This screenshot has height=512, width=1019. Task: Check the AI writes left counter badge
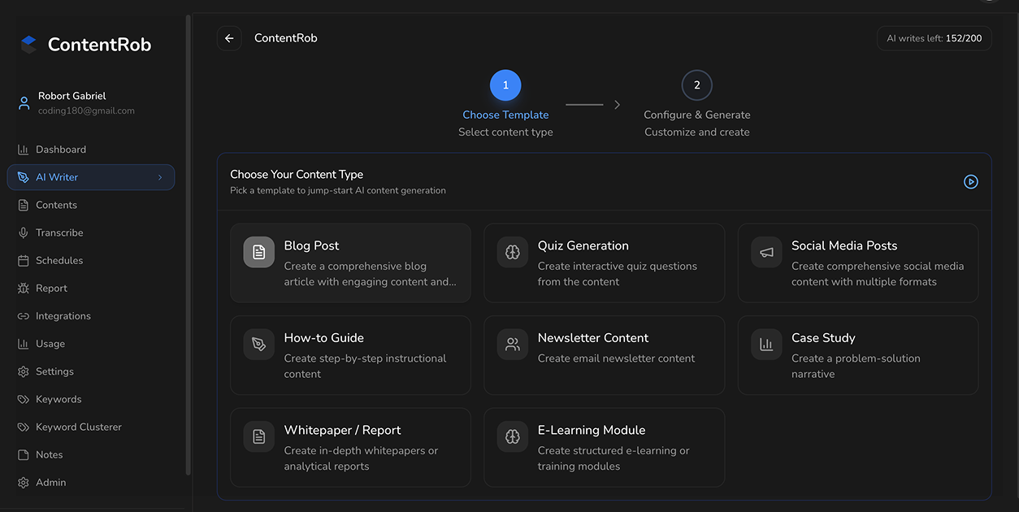coord(933,38)
